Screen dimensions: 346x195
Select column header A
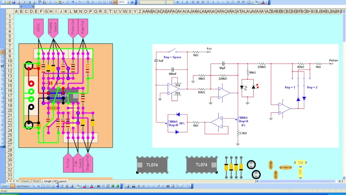pyautogui.click(x=16, y=11)
